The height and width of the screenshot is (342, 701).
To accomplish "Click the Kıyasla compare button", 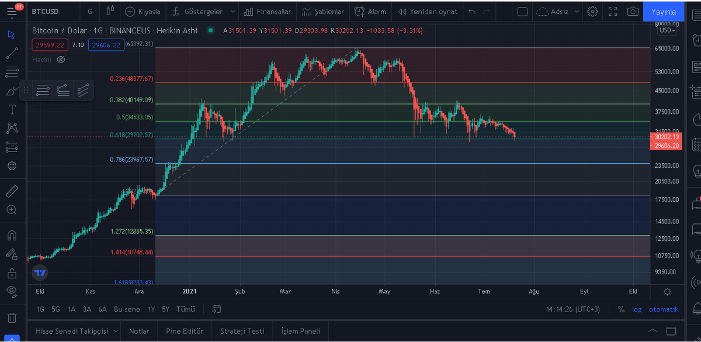I will (143, 11).
